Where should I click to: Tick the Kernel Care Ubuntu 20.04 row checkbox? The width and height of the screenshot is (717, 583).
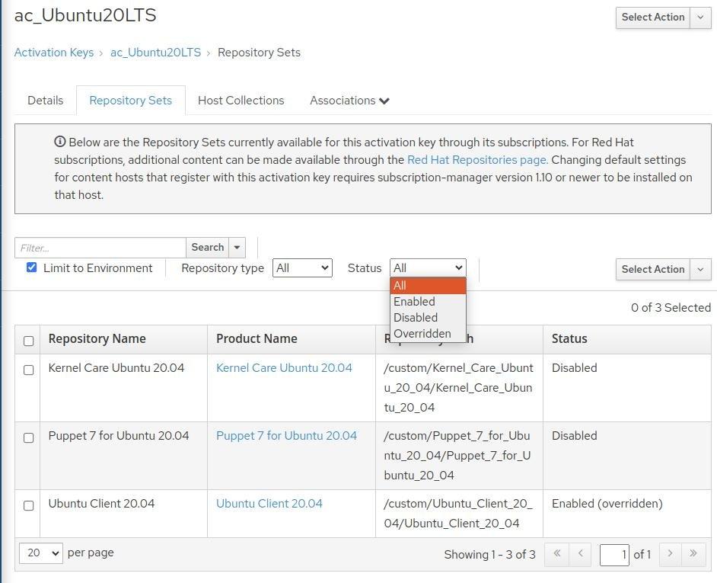pos(29,370)
